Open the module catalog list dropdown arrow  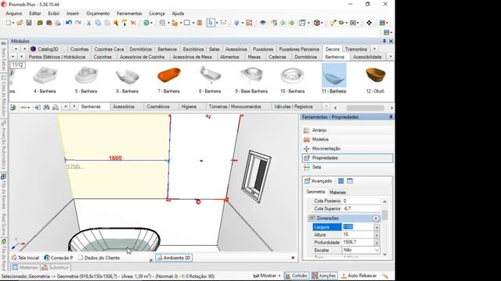pyautogui.click(x=16, y=49)
